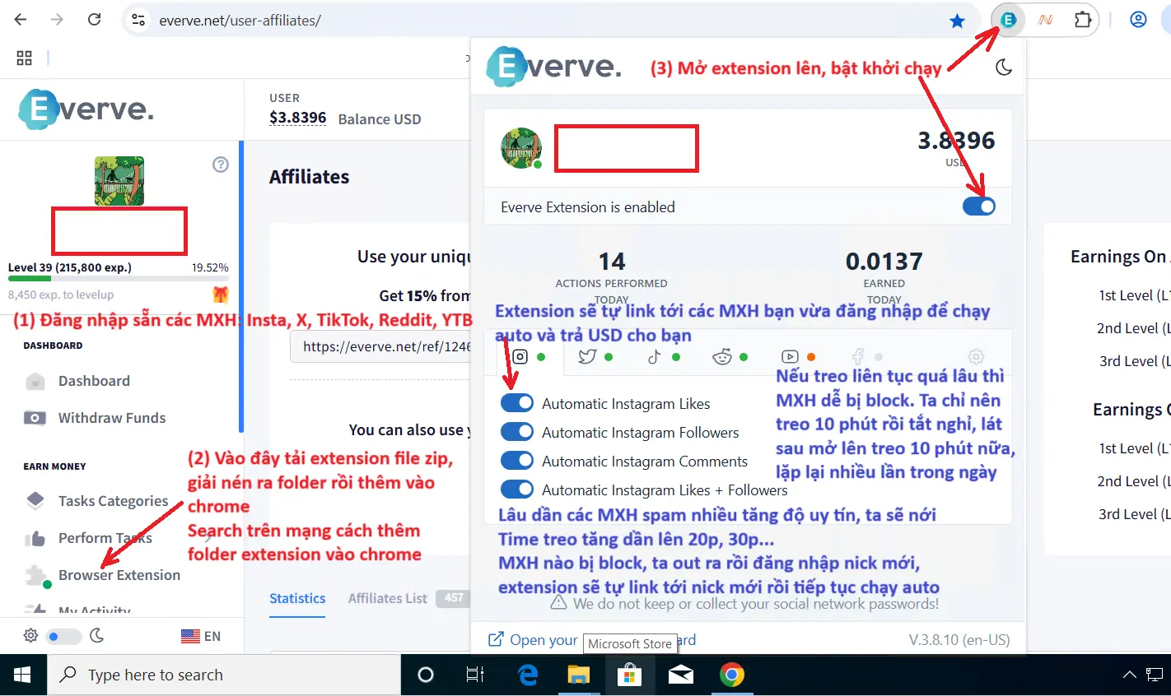Viewport: 1171px width, 696px height.
Task: Click the address bar URL
Action: click(x=240, y=21)
